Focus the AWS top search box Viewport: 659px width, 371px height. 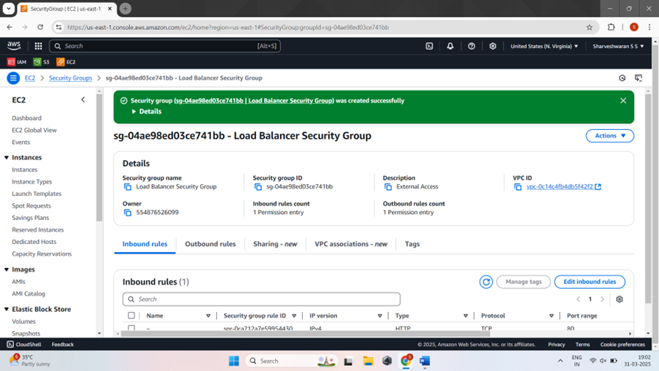coord(165,46)
